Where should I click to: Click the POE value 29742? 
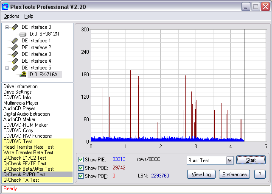click(x=119, y=168)
